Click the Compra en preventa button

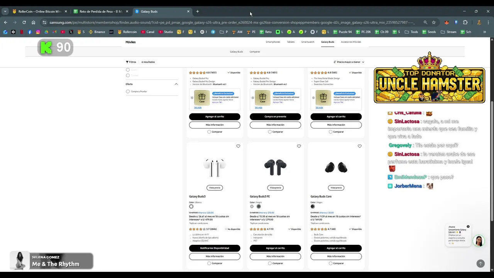pyautogui.click(x=275, y=116)
